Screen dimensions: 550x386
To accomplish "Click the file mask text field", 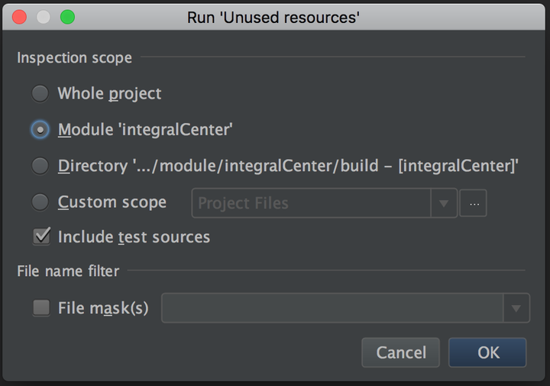I will (x=332, y=309).
